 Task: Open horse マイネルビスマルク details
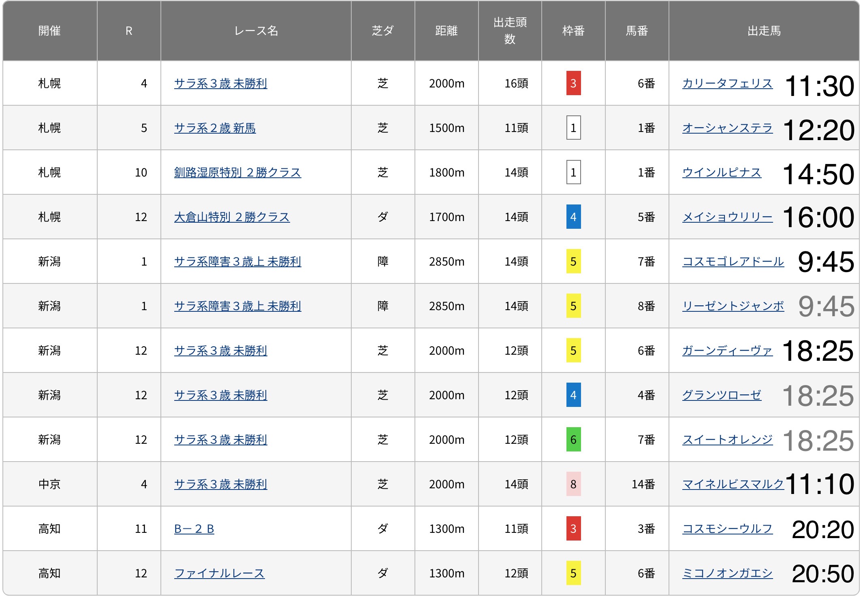coord(733,484)
